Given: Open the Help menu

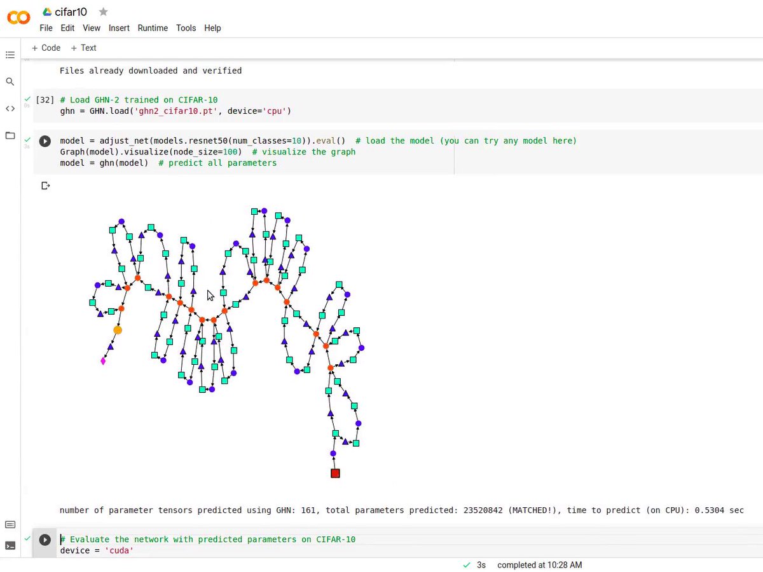Looking at the screenshot, I should 212,28.
